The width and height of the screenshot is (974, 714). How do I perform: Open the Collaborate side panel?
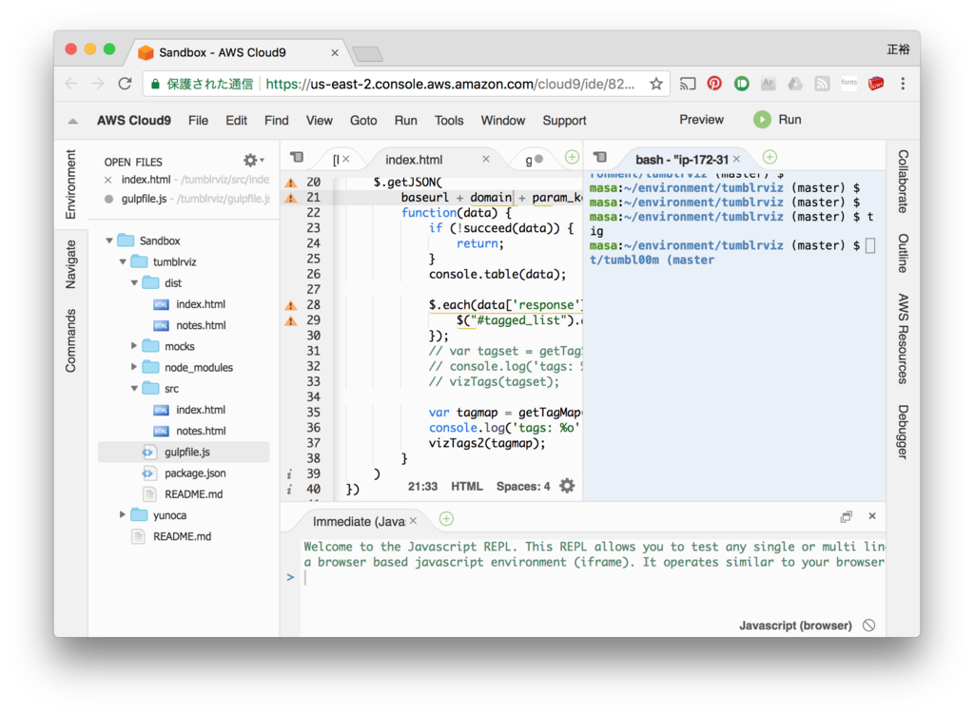(904, 182)
